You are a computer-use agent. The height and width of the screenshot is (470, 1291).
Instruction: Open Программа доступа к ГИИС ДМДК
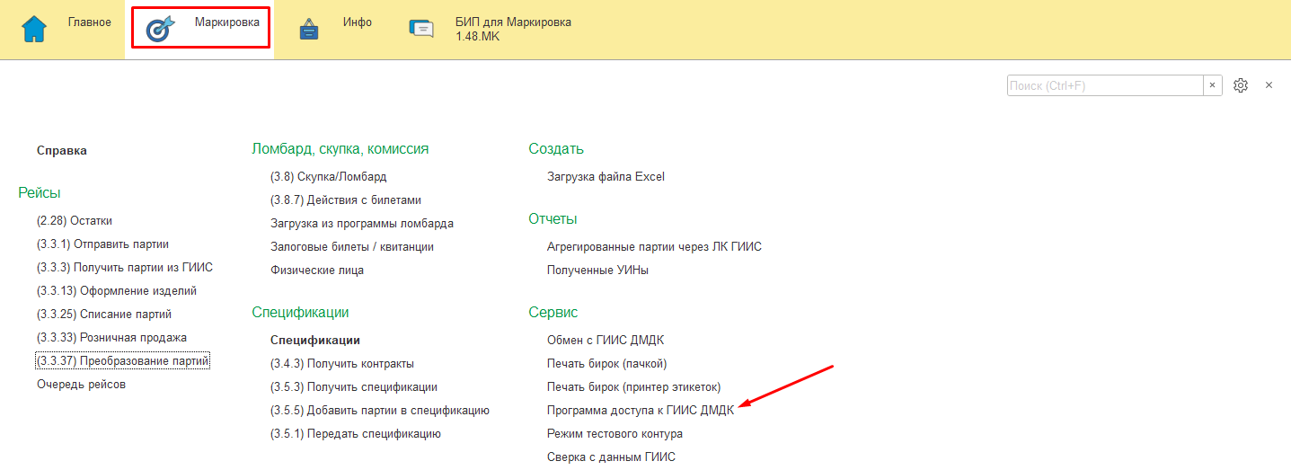tap(641, 411)
